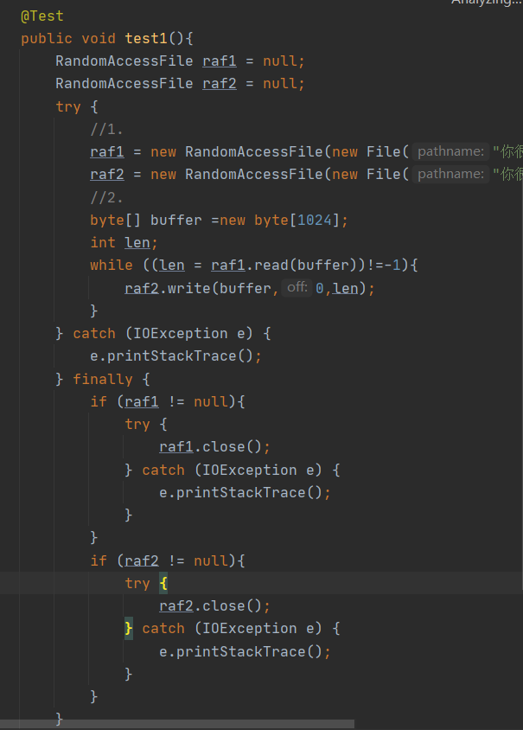The width and height of the screenshot is (523, 730).
Task: Click the horizontal scrollbar at the bottom of the editor
Action: 177,725
